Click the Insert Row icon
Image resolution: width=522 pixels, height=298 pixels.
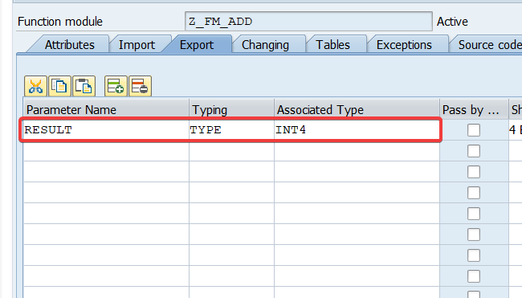[x=116, y=86]
